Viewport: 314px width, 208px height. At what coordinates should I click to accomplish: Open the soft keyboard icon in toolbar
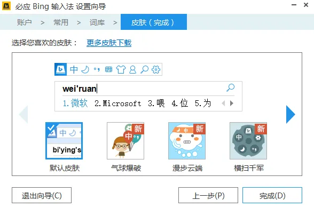[x=108, y=69]
